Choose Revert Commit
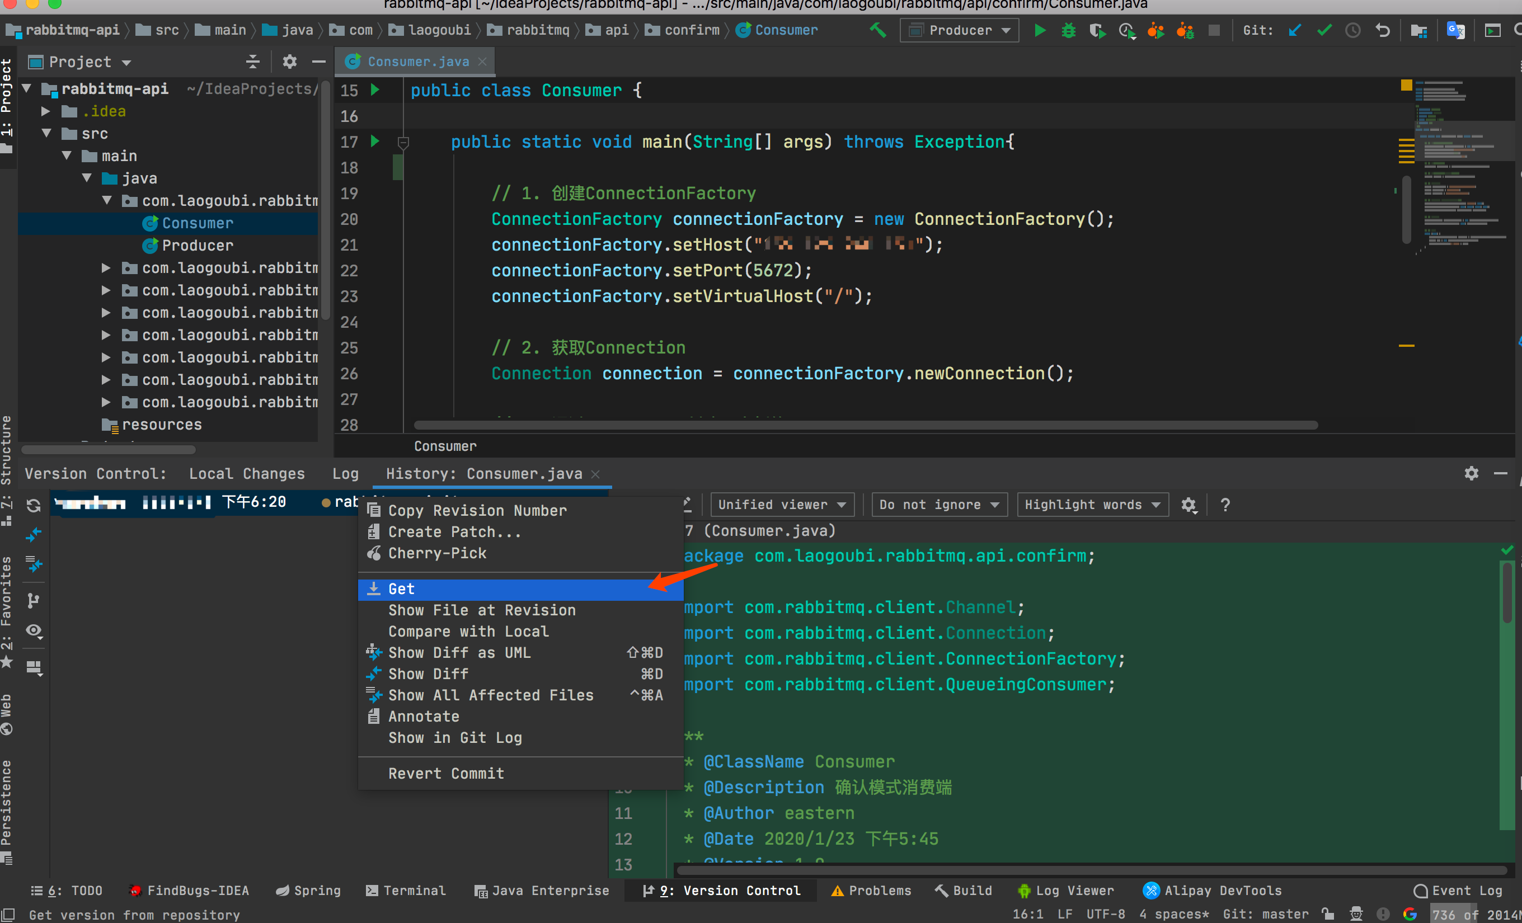Viewport: 1522px width, 923px height. [x=521, y=774]
